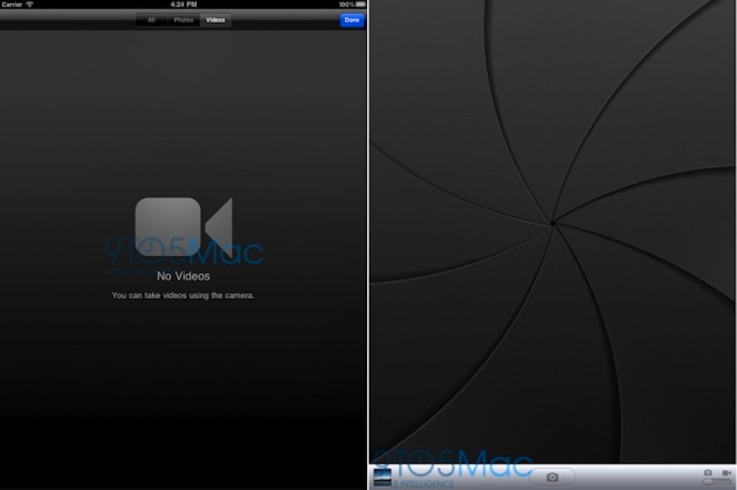Open the last photo thumbnail
The width and height of the screenshot is (737, 490).
[379, 478]
